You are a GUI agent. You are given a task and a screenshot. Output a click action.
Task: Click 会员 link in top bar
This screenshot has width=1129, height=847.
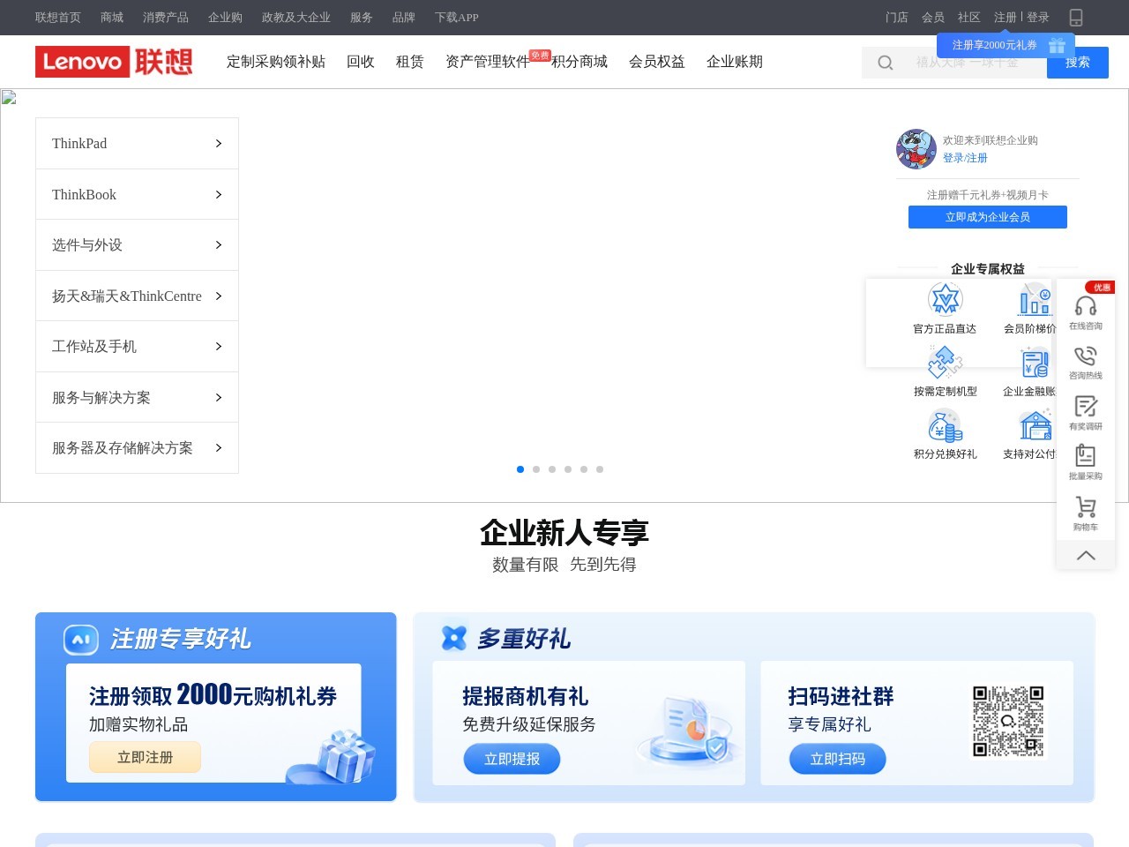coord(933,18)
